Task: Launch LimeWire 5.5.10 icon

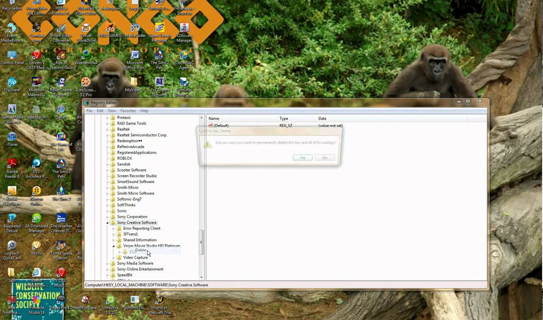Action: coord(110,304)
